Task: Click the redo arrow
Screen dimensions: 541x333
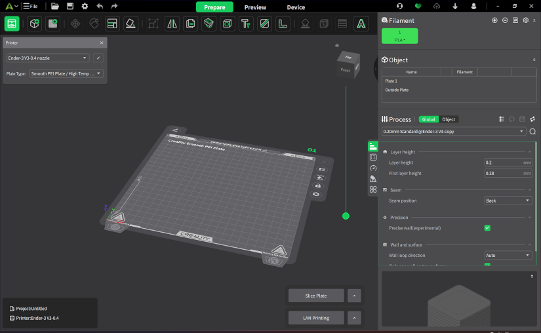Action: [x=114, y=6]
